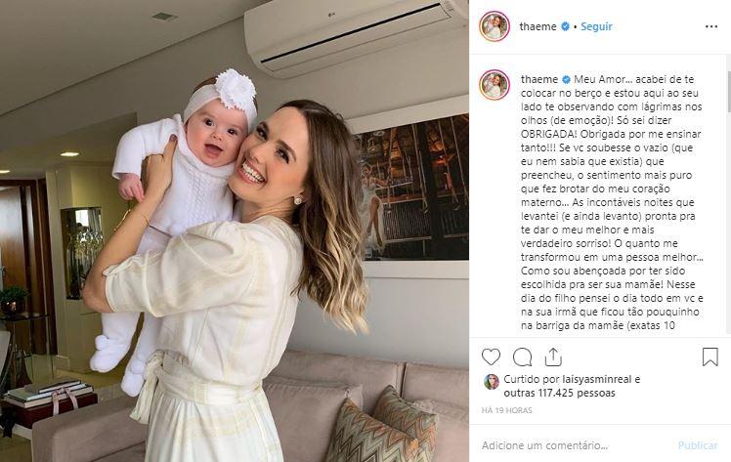Click thaeme avatar beside the caption
The width and height of the screenshot is (731, 462).
click(x=494, y=85)
